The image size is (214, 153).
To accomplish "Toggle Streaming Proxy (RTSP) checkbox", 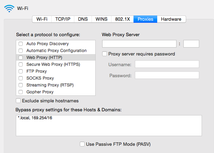I will pos(21,85).
